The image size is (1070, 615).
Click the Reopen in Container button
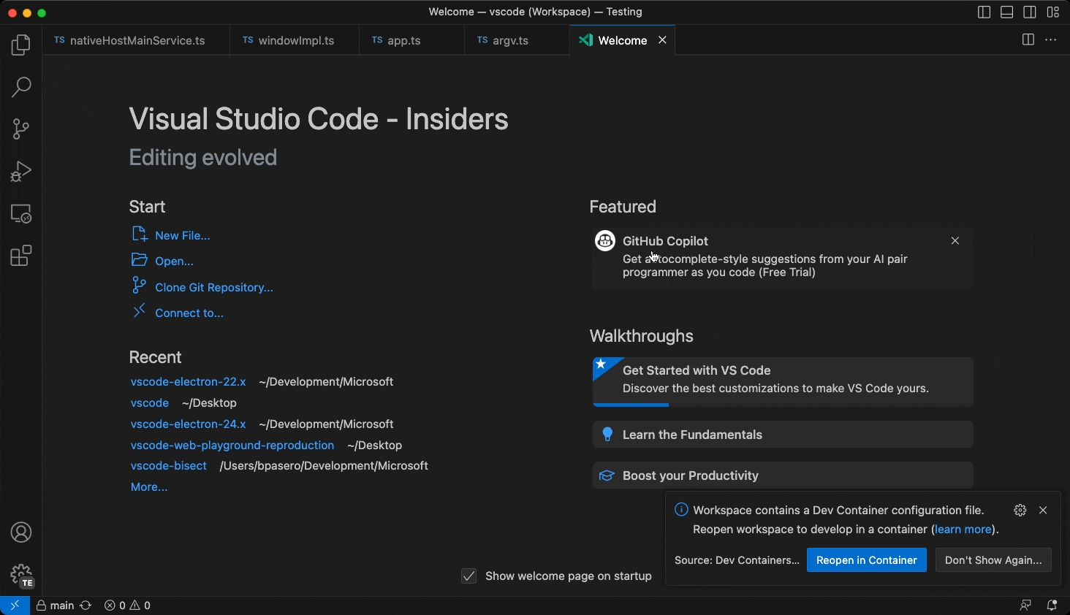coord(865,560)
